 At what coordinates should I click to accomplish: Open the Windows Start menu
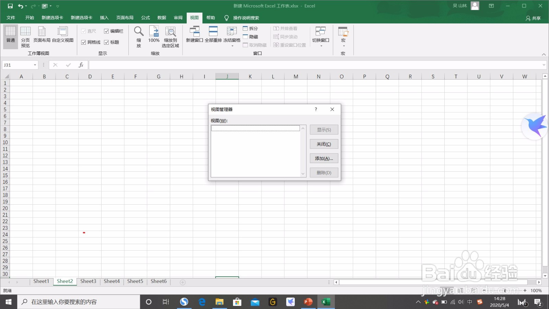tap(9, 302)
